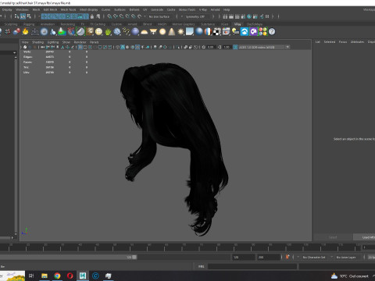Switch to the Sculpting shelf tab
The height and width of the screenshot is (281, 375).
[11, 24]
